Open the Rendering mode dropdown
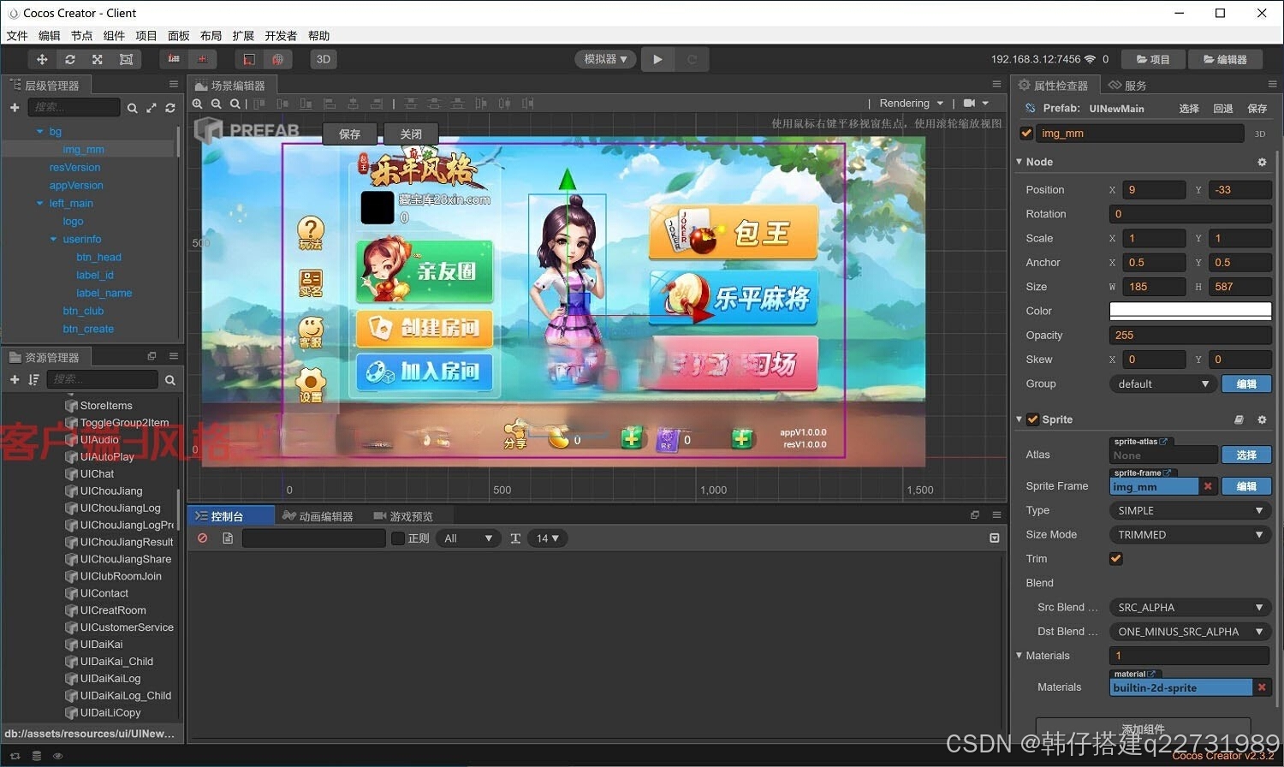This screenshot has height=767, width=1284. pyautogui.click(x=912, y=104)
